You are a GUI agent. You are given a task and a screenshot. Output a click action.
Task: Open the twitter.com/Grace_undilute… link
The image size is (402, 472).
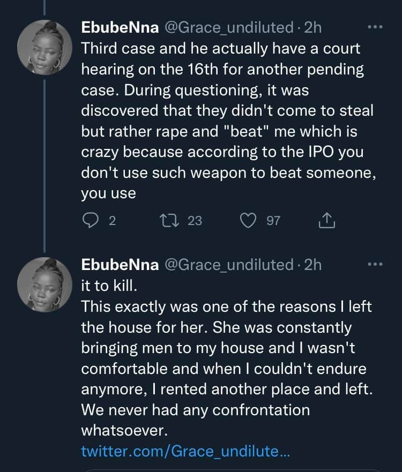185,451
